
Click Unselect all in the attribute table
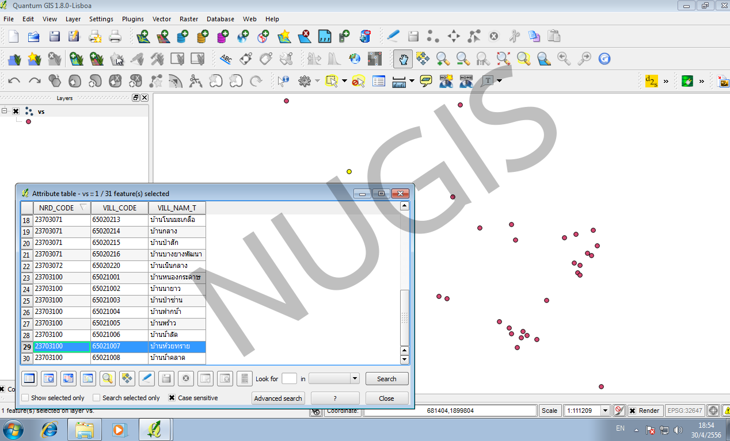point(29,378)
